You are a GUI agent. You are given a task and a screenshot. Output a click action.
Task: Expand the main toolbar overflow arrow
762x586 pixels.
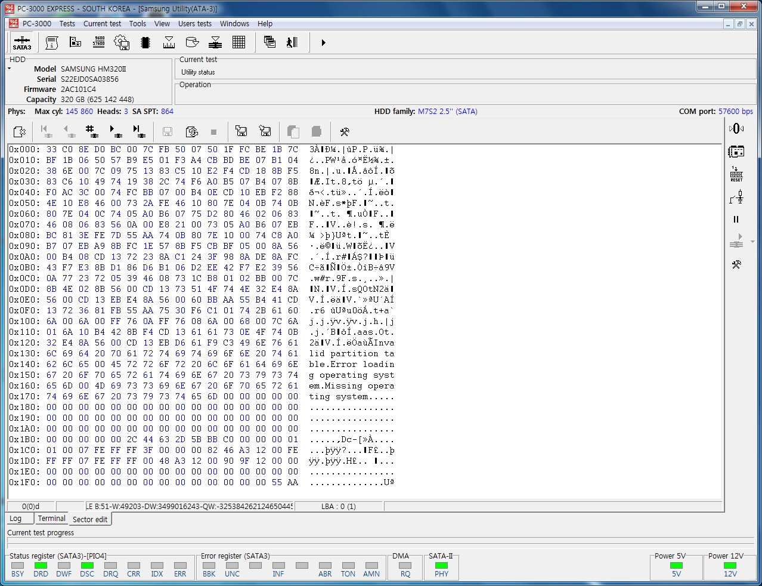point(323,43)
